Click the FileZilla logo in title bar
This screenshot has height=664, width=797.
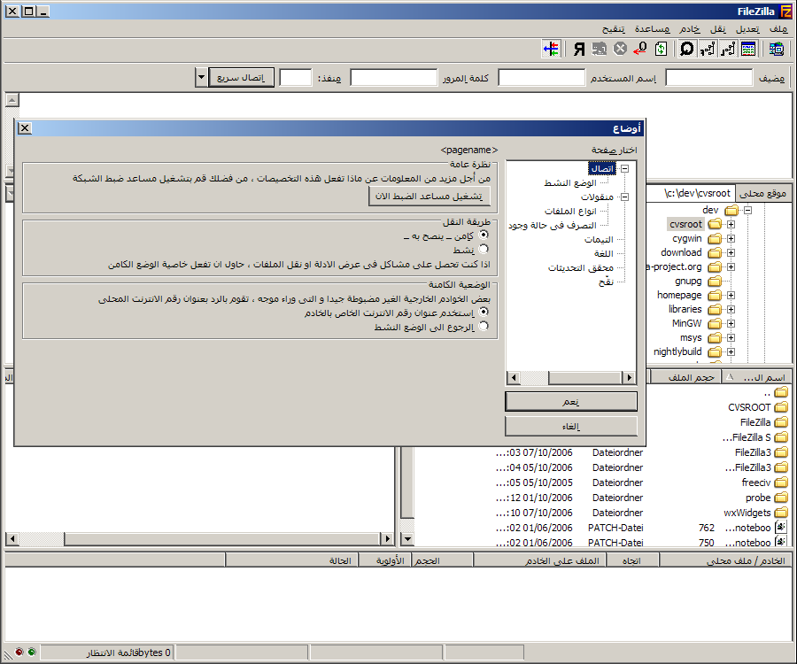[785, 12]
